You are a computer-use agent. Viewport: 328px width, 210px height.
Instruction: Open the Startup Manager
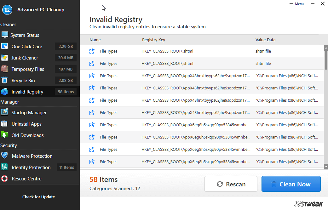click(29, 112)
